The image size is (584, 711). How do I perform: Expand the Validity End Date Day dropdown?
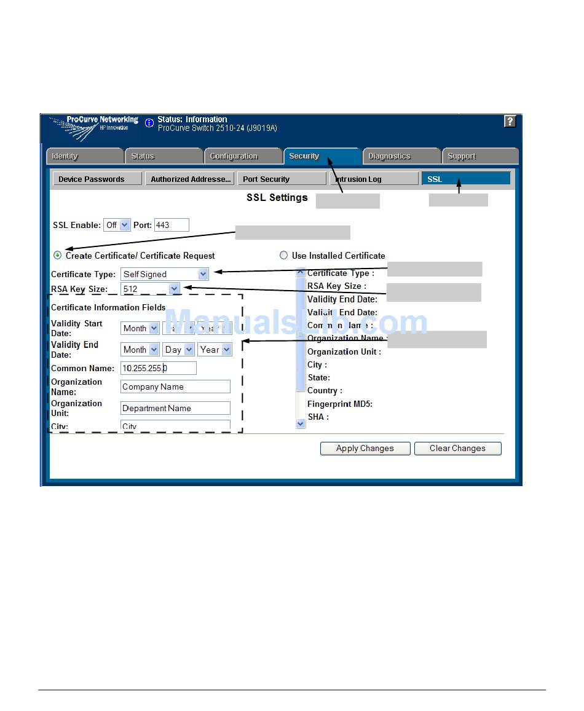pyautogui.click(x=179, y=350)
